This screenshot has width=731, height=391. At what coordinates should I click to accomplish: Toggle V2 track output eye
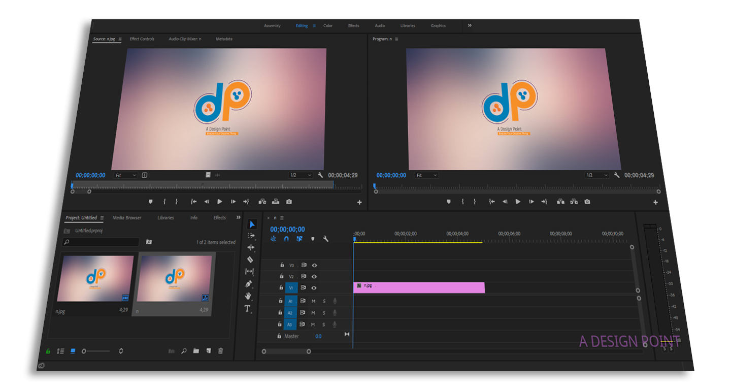[314, 276]
